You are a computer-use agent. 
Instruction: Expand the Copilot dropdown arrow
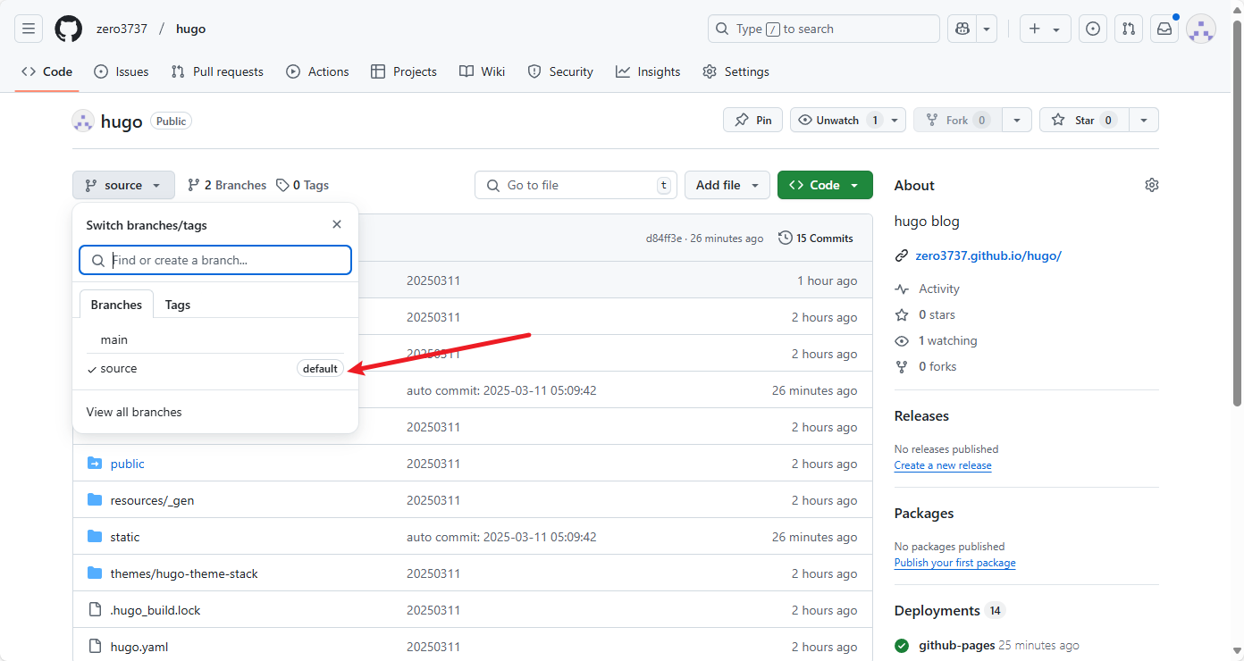coord(987,29)
